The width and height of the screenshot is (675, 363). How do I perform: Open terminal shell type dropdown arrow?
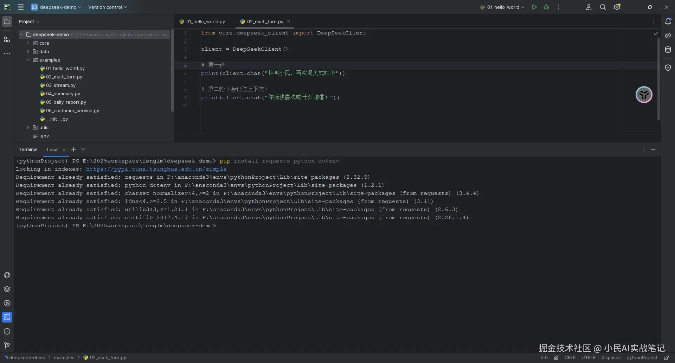[x=83, y=149]
